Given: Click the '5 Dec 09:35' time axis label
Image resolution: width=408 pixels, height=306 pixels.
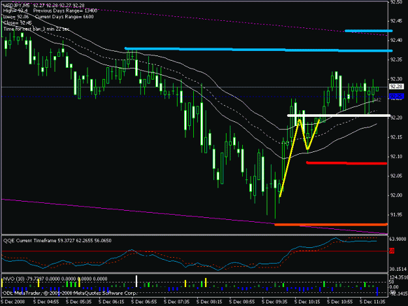Looking at the screenshot, I should (275, 302).
